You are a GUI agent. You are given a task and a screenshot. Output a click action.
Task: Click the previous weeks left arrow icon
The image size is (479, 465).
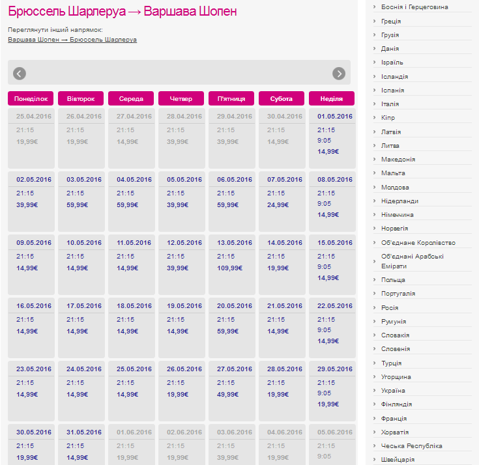(x=20, y=73)
